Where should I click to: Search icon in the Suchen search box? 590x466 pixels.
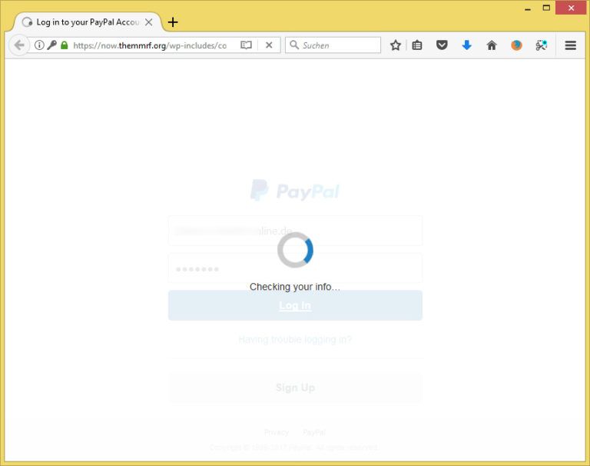[294, 45]
